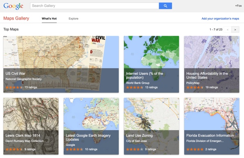
Task: Click star rating on US Civil War
Action: (14, 87)
